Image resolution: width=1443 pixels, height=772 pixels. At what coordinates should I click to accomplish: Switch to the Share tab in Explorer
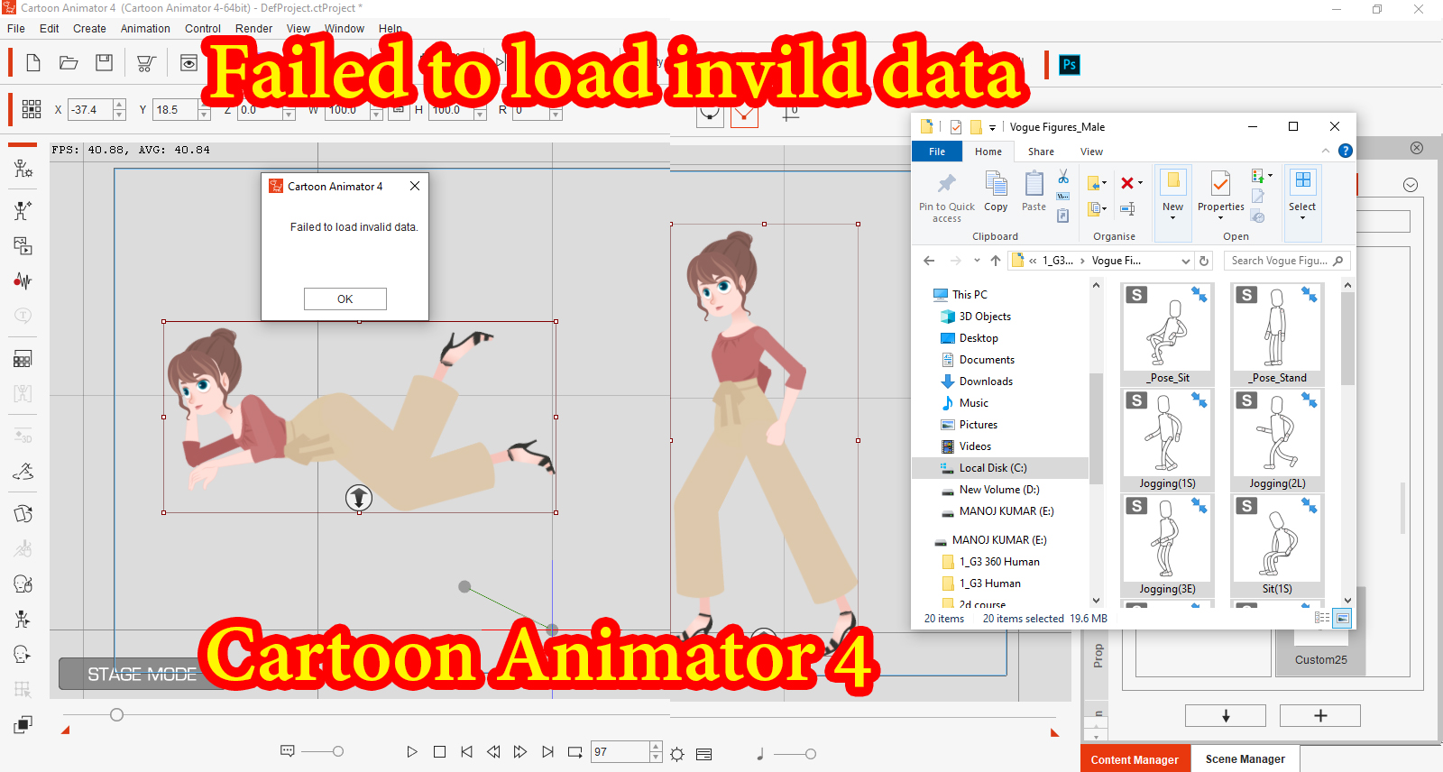[1041, 152]
